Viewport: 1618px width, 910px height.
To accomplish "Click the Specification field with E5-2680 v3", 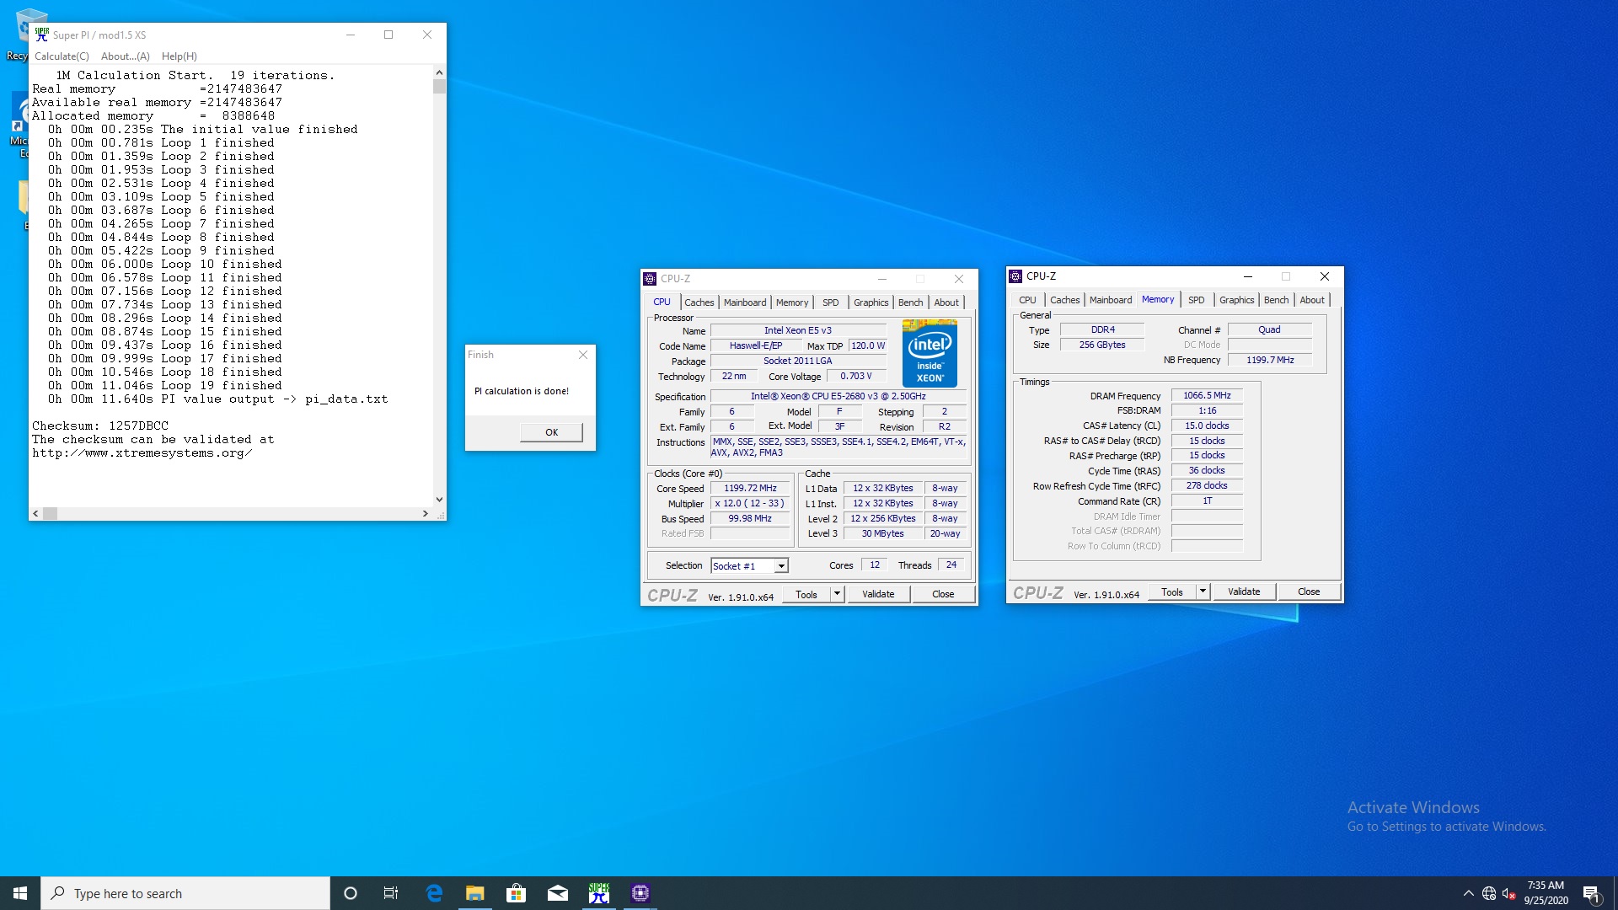I will [x=838, y=397].
